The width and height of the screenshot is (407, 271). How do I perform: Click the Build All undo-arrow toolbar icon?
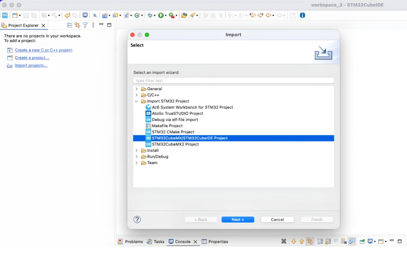tap(67, 15)
